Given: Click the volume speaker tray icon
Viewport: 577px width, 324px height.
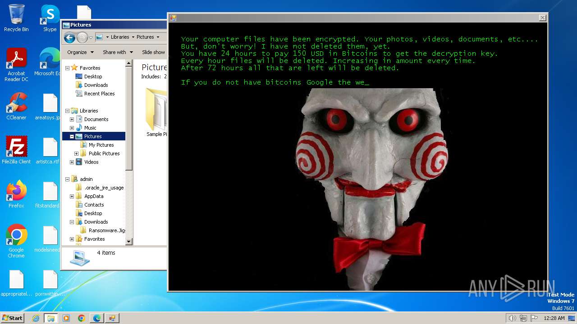Looking at the screenshot, I should (x=512, y=318).
